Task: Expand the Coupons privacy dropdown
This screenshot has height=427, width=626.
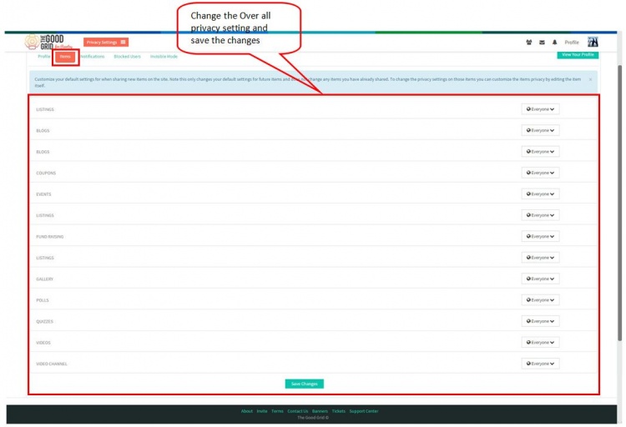Action: (x=540, y=173)
